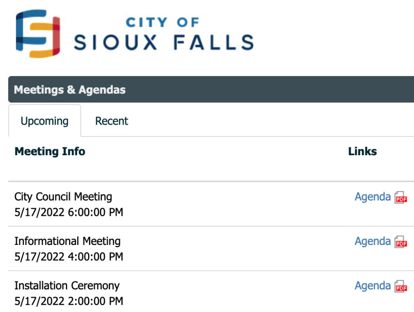The width and height of the screenshot is (414, 312).
Task: Click the City of Sioux Falls title text
Action: coord(163,34)
